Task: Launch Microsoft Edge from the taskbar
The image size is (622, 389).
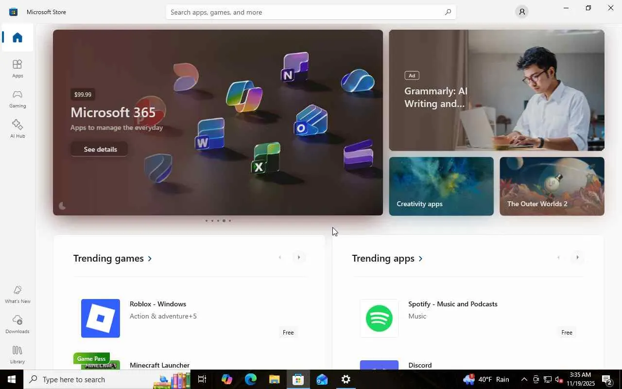Action: pyautogui.click(x=250, y=379)
